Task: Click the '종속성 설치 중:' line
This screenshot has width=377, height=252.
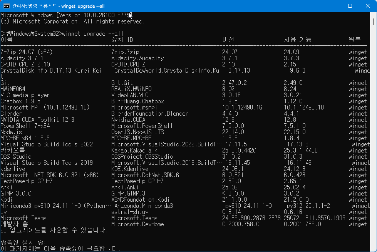Action: pyautogui.click(x=23, y=242)
